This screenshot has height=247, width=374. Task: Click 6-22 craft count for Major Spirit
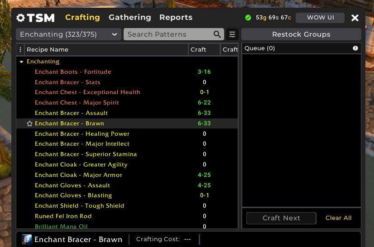click(204, 103)
